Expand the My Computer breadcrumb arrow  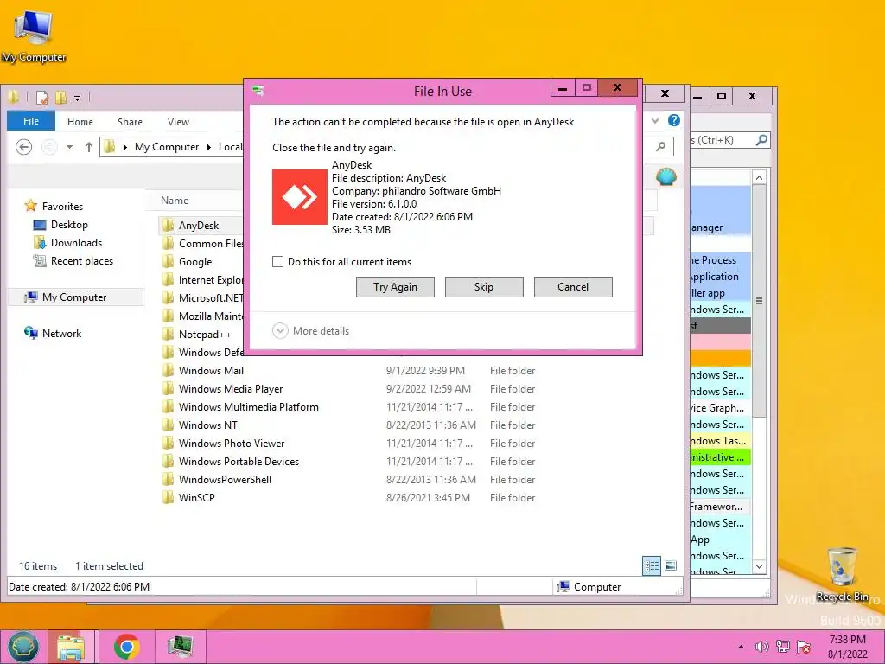coord(209,147)
